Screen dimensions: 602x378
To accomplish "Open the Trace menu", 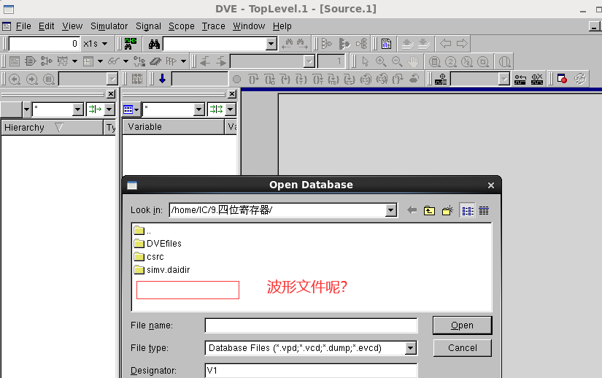I will [214, 26].
